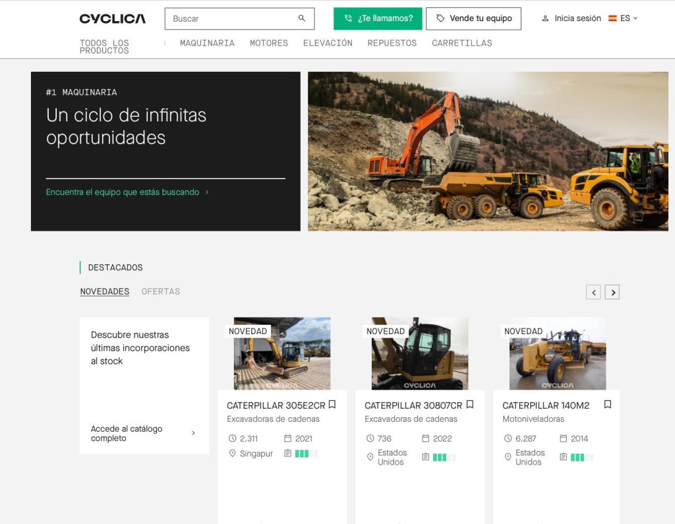The image size is (675, 524).
Task: Click the DESTACADOS heading
Action: click(115, 268)
